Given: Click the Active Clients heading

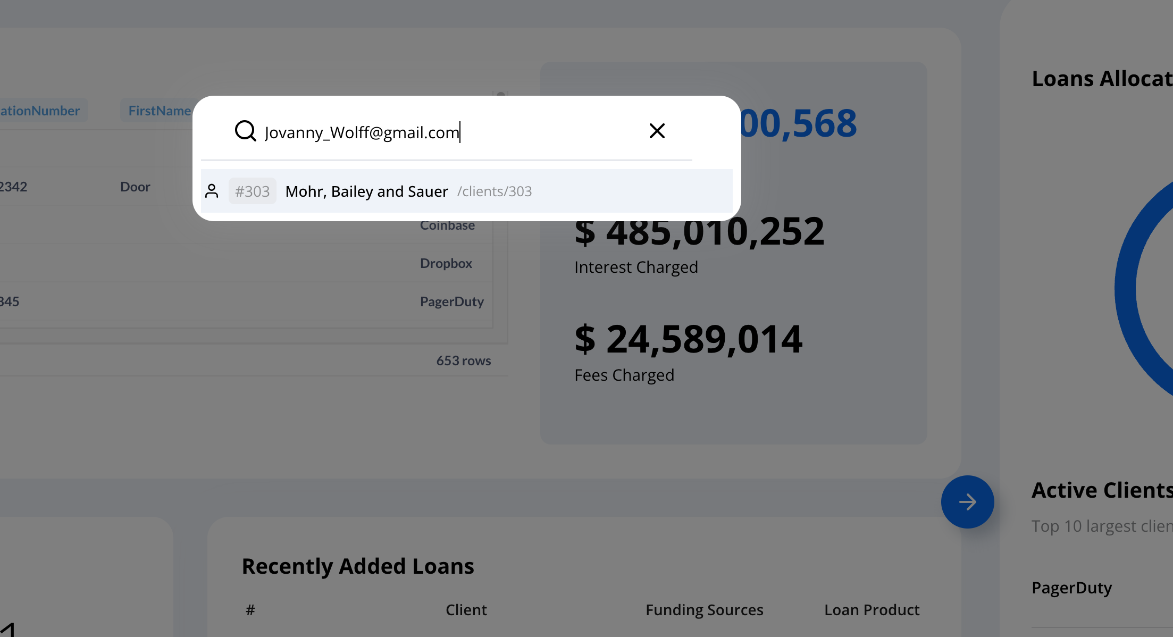Looking at the screenshot, I should pos(1102,490).
